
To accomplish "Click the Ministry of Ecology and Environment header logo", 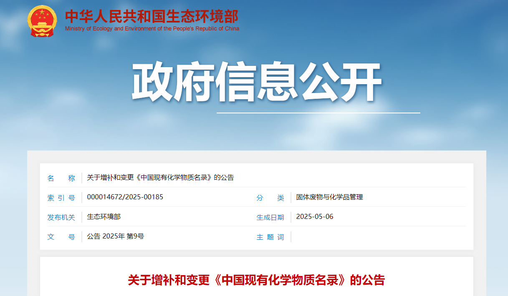I will coord(134,21).
